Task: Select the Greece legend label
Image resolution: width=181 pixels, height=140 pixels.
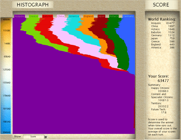Action: coord(33,16)
